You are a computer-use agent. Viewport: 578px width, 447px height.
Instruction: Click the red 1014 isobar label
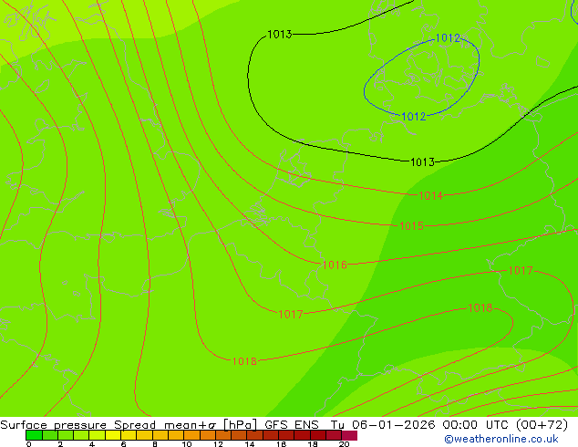pyautogui.click(x=430, y=195)
